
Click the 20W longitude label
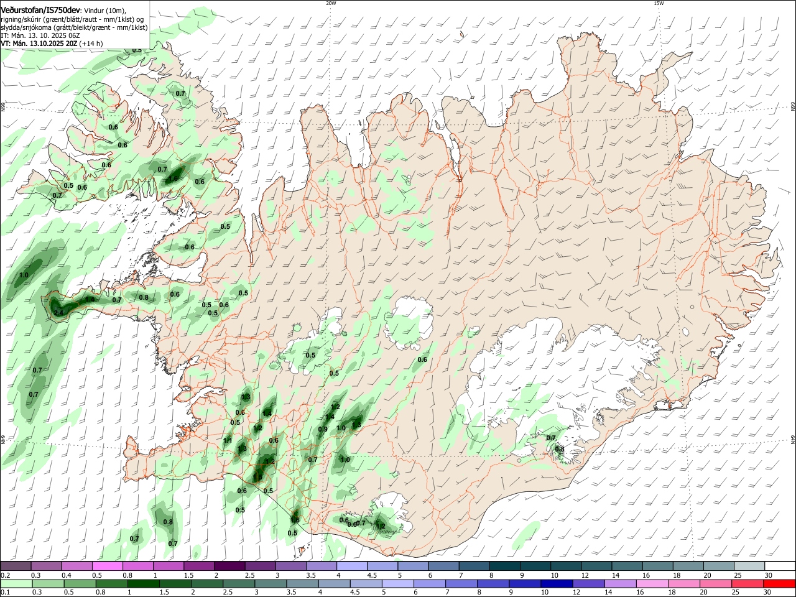tap(331, 3)
